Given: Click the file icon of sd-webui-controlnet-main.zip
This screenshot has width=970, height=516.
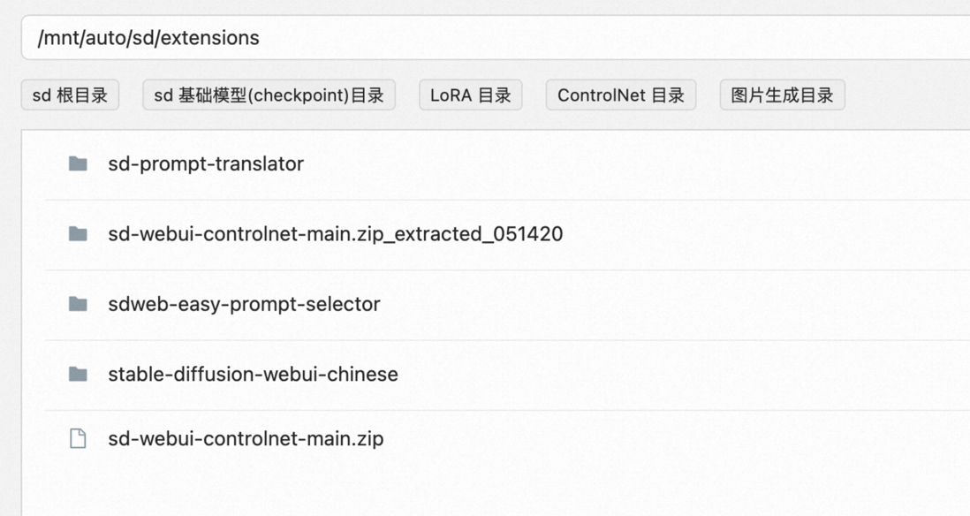Looking at the screenshot, I should tap(78, 438).
